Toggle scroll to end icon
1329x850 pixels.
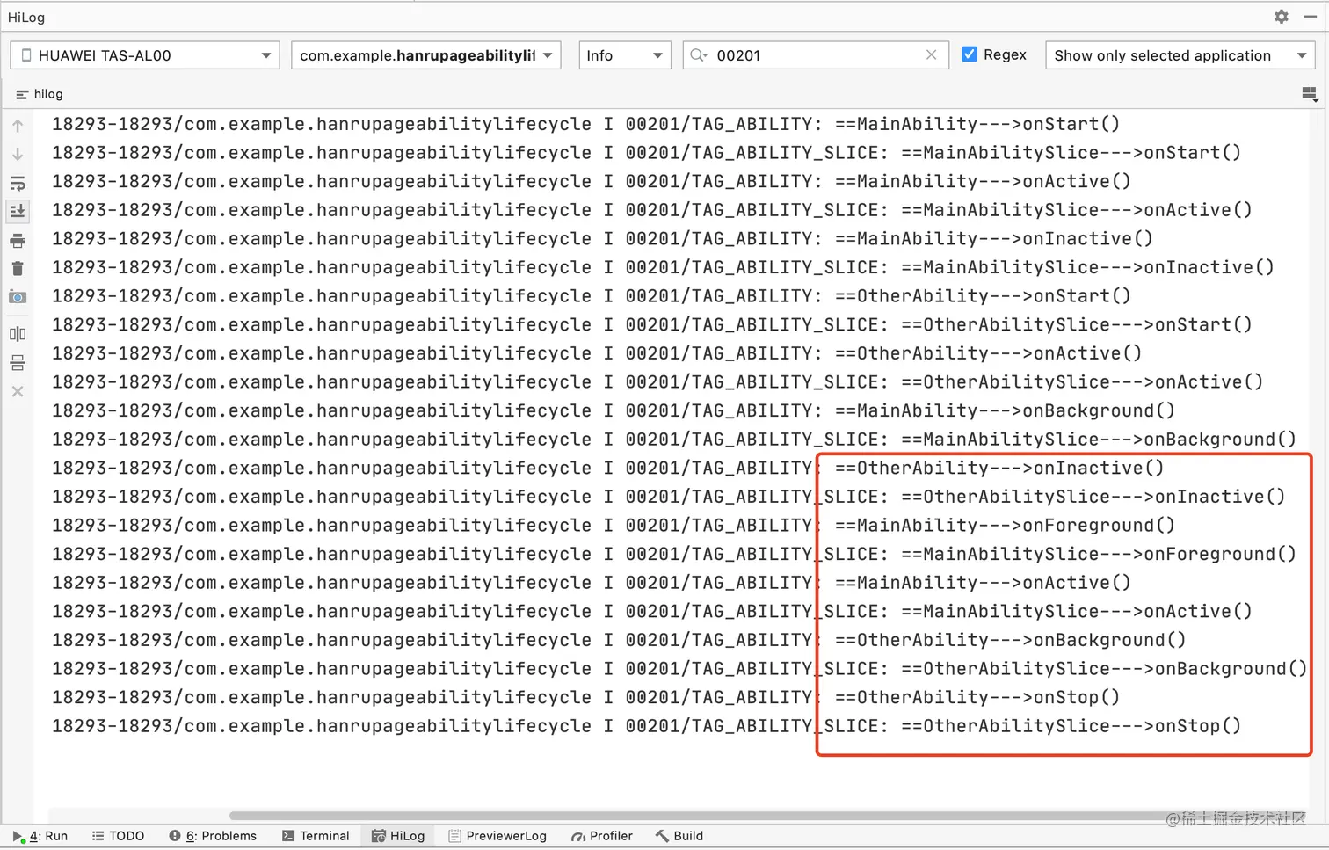18,211
